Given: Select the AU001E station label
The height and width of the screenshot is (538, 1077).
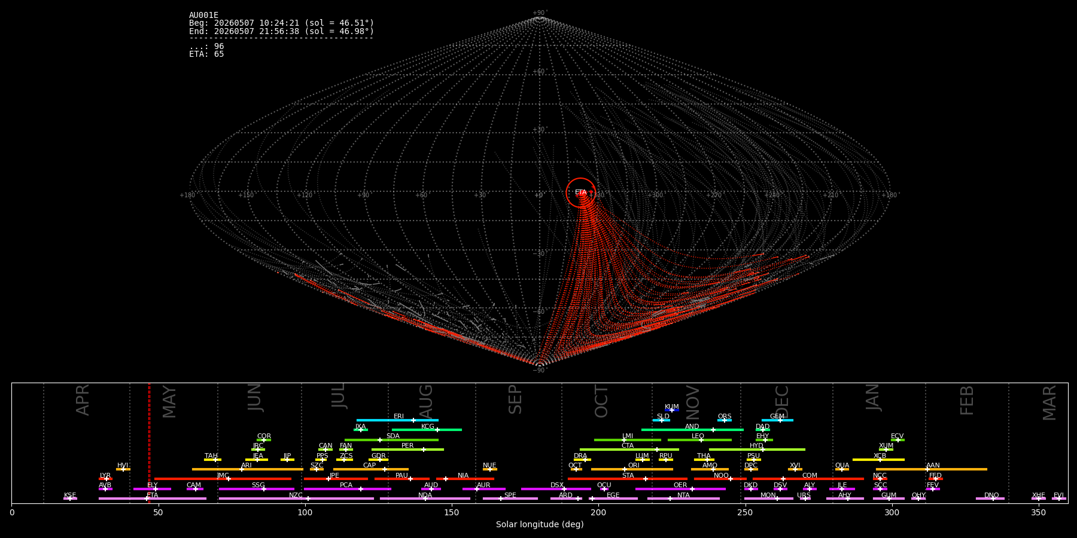Looking at the screenshot, I should 203,16.
